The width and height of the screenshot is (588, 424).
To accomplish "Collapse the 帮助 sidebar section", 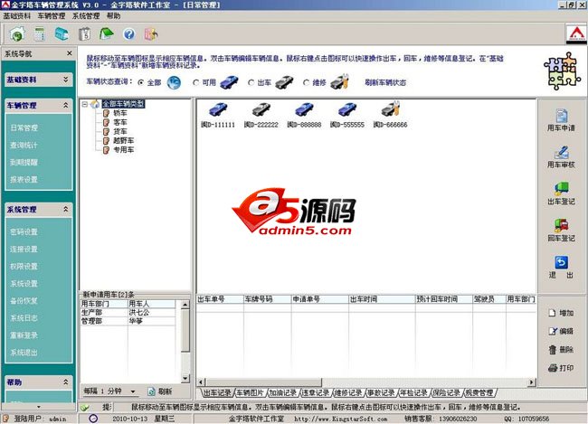I will [66, 382].
